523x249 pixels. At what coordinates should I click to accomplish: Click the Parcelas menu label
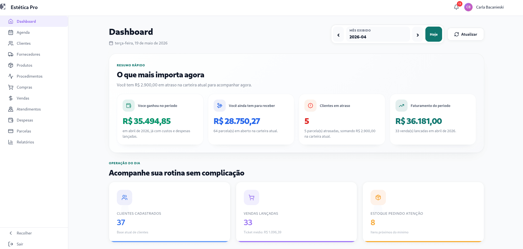[x=24, y=131]
